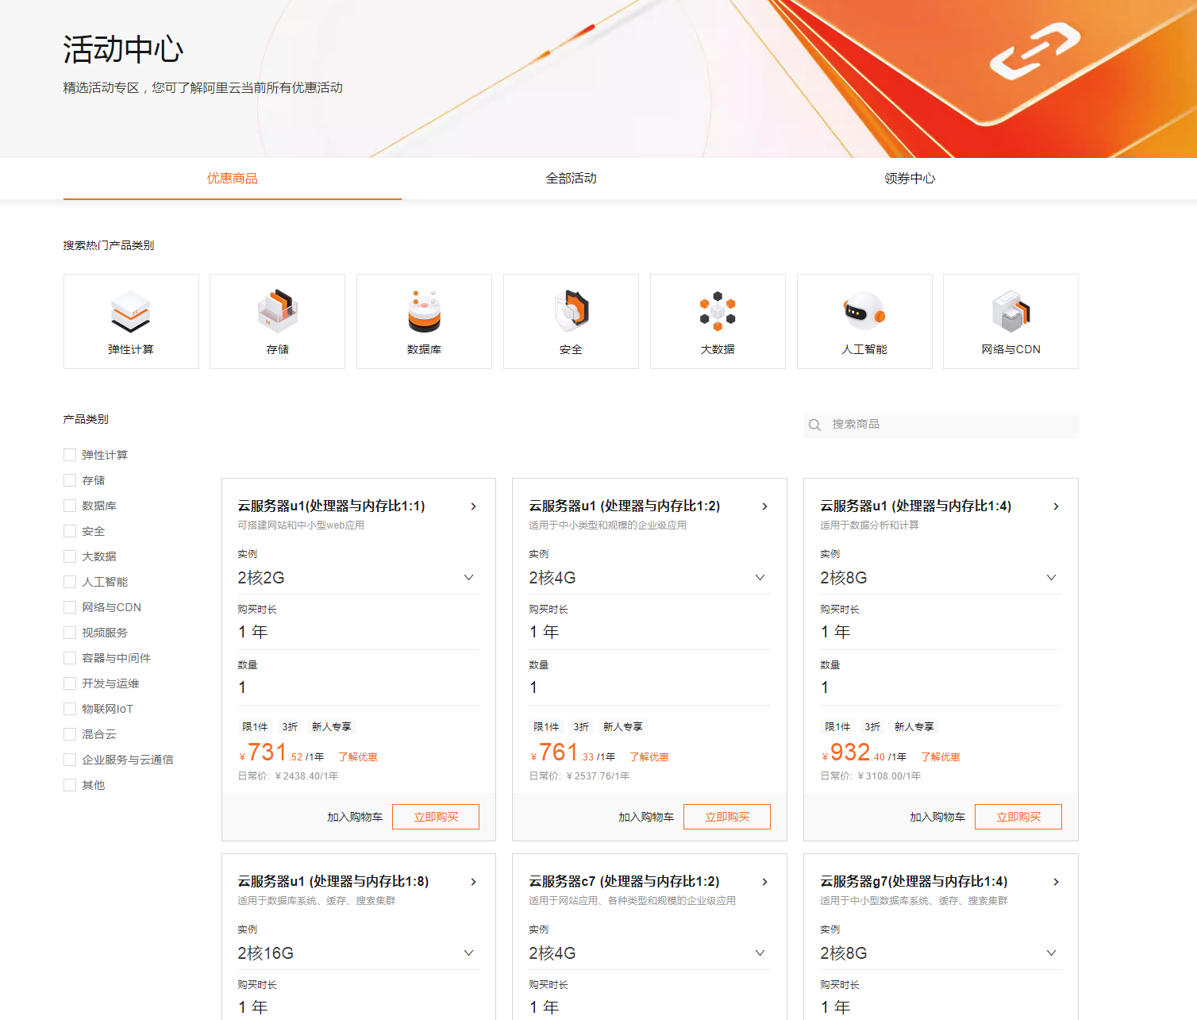Switch to the 全部活动 tab
The image size is (1197, 1020).
pyautogui.click(x=572, y=179)
